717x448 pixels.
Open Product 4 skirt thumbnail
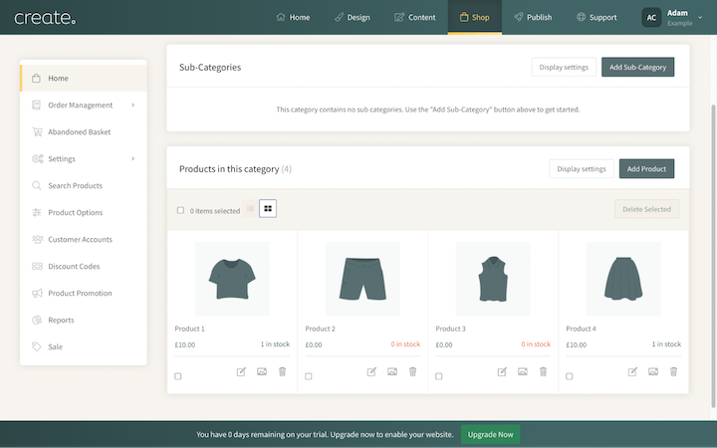[623, 279]
